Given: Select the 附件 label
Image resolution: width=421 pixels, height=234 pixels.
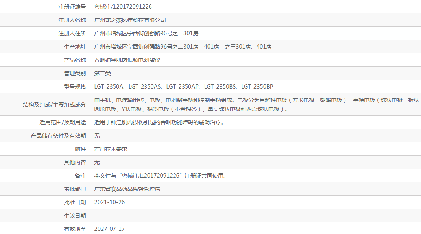Looking at the screenshot, I should (80, 149).
